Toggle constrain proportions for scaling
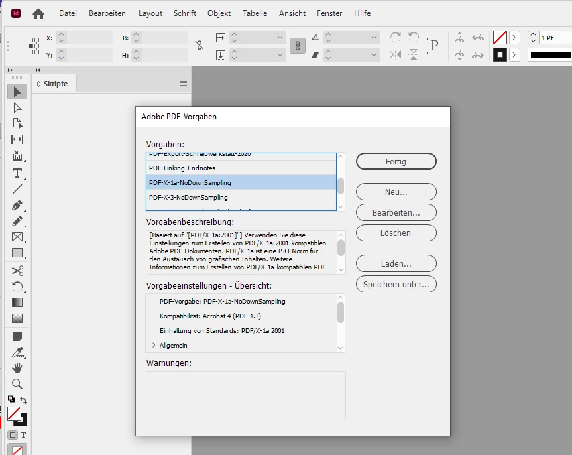 tap(298, 46)
